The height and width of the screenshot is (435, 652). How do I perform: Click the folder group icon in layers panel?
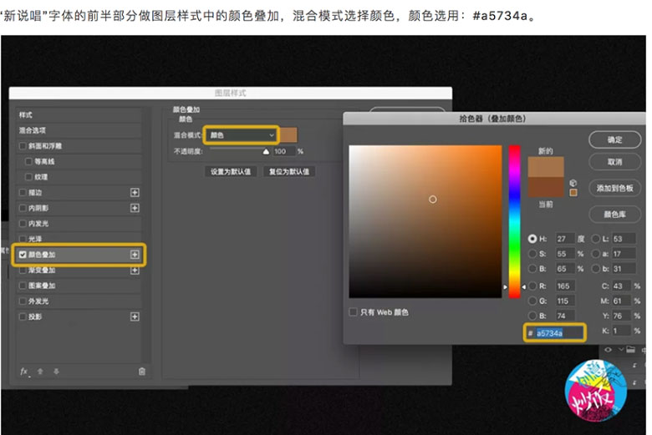pos(631,349)
